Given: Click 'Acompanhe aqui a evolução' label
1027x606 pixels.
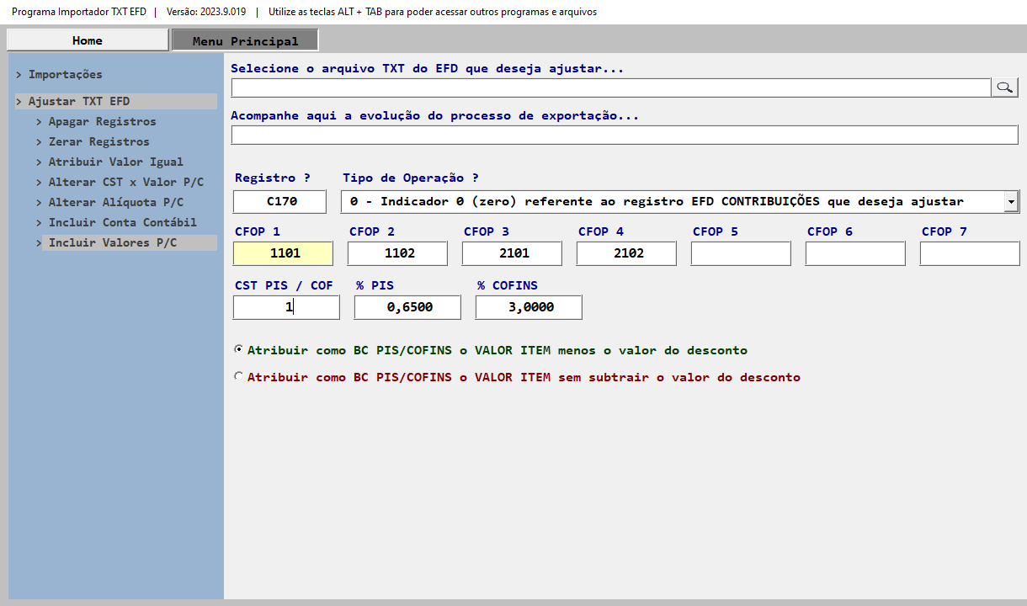Looking at the screenshot, I should (434, 115).
